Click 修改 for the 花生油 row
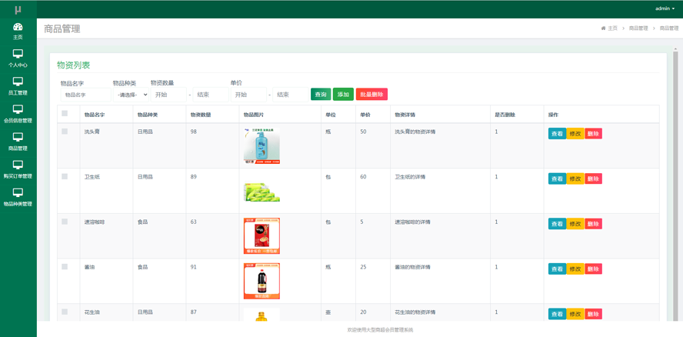Image resolution: width=683 pixels, height=337 pixels. [x=575, y=314]
